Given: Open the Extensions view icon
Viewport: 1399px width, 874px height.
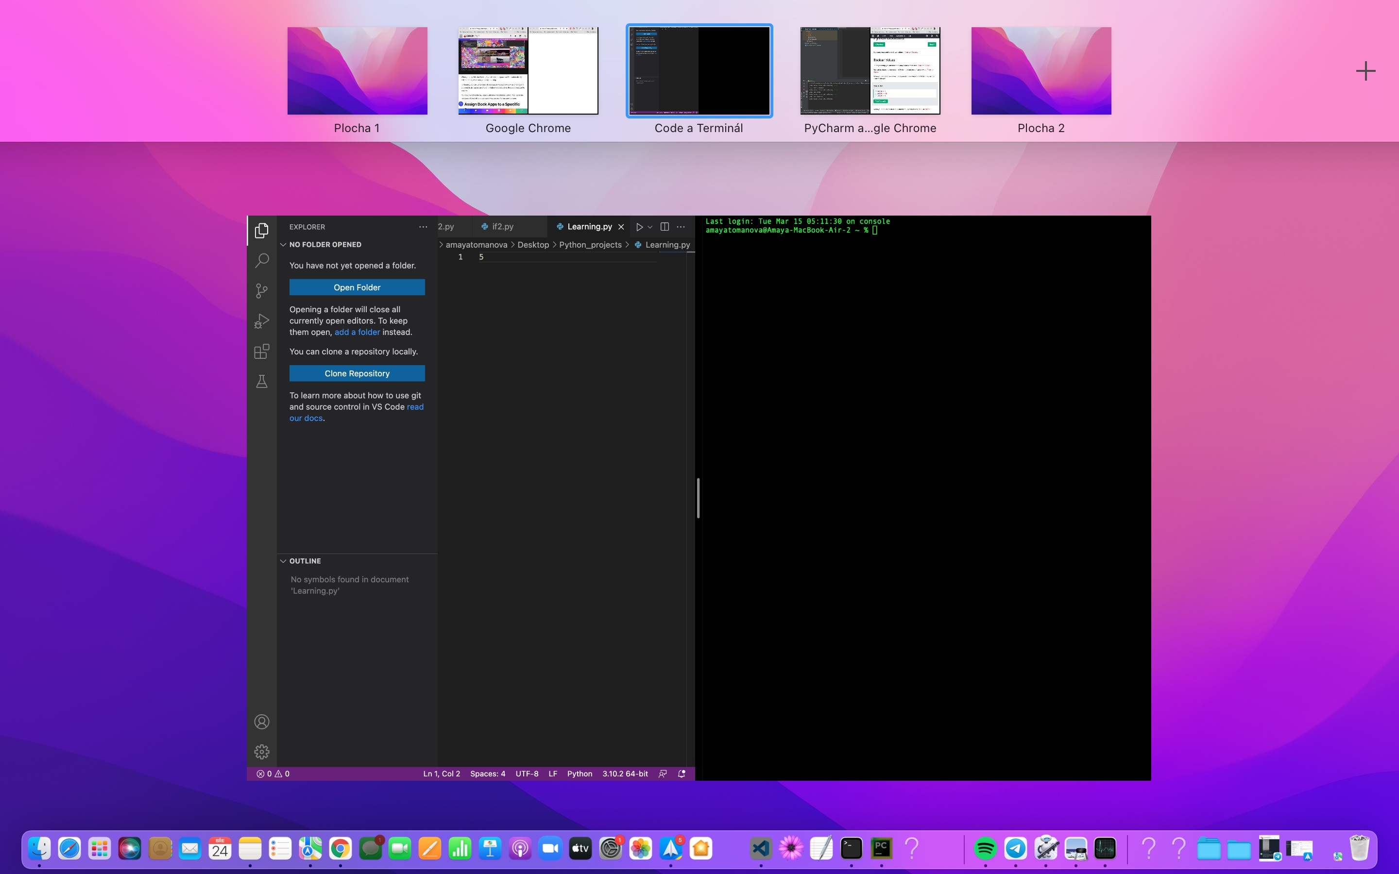Looking at the screenshot, I should click(x=262, y=352).
